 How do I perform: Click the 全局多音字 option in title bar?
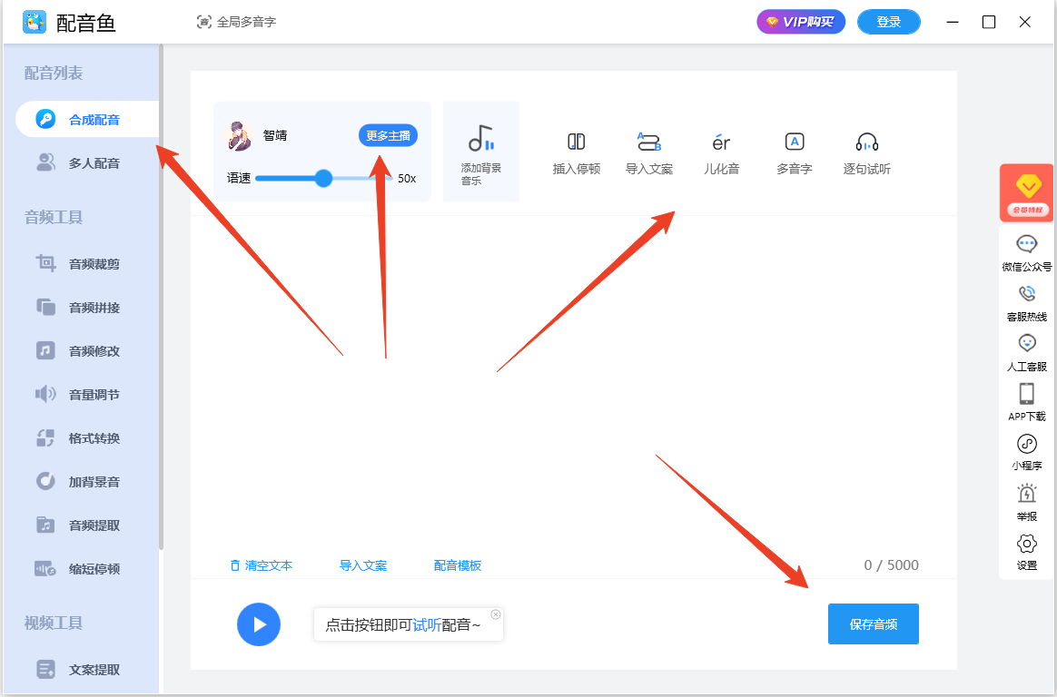pos(236,22)
